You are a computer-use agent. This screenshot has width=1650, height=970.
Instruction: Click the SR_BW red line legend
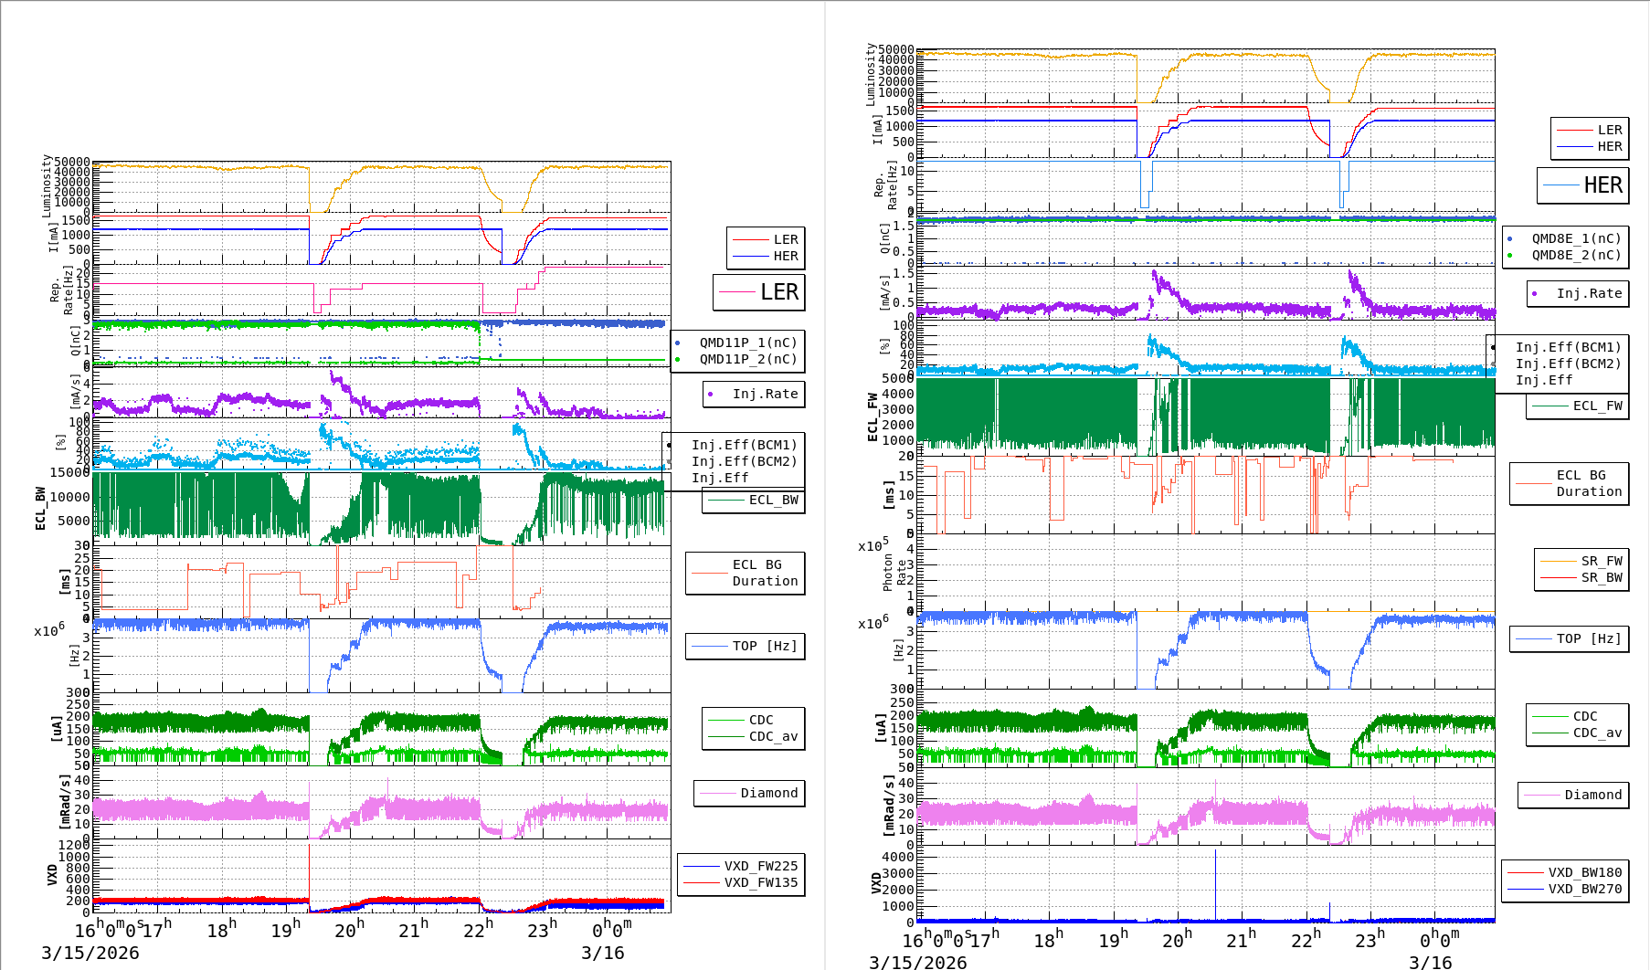pos(1601,577)
